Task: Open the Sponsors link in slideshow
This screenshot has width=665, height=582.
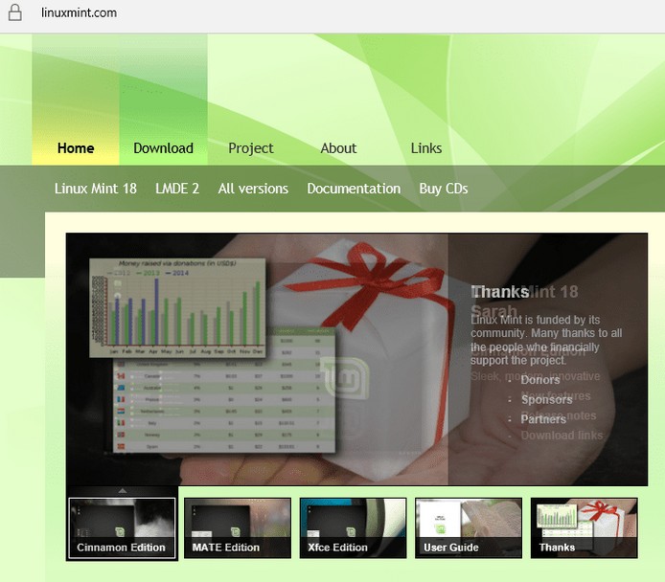Action: click(547, 399)
